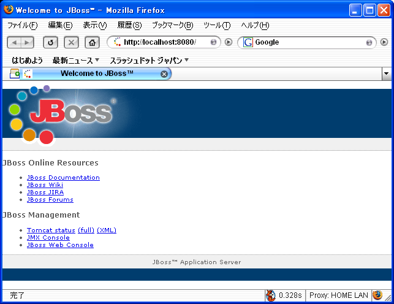Click the Google search engine icon
This screenshot has width=394, height=304.
(x=248, y=42)
